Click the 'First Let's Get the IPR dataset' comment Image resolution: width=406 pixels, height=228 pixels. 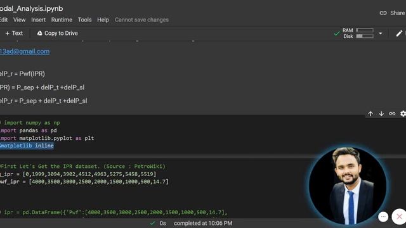click(83, 167)
